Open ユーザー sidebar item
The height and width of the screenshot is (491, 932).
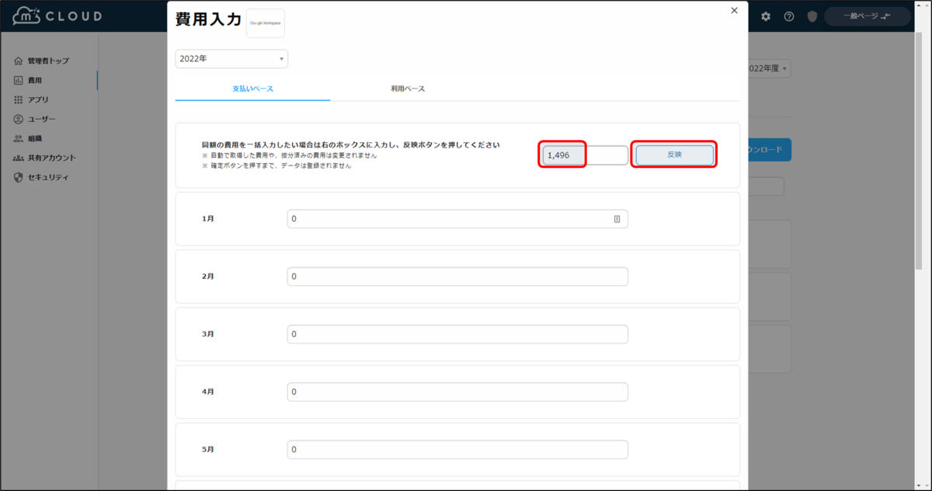click(42, 119)
